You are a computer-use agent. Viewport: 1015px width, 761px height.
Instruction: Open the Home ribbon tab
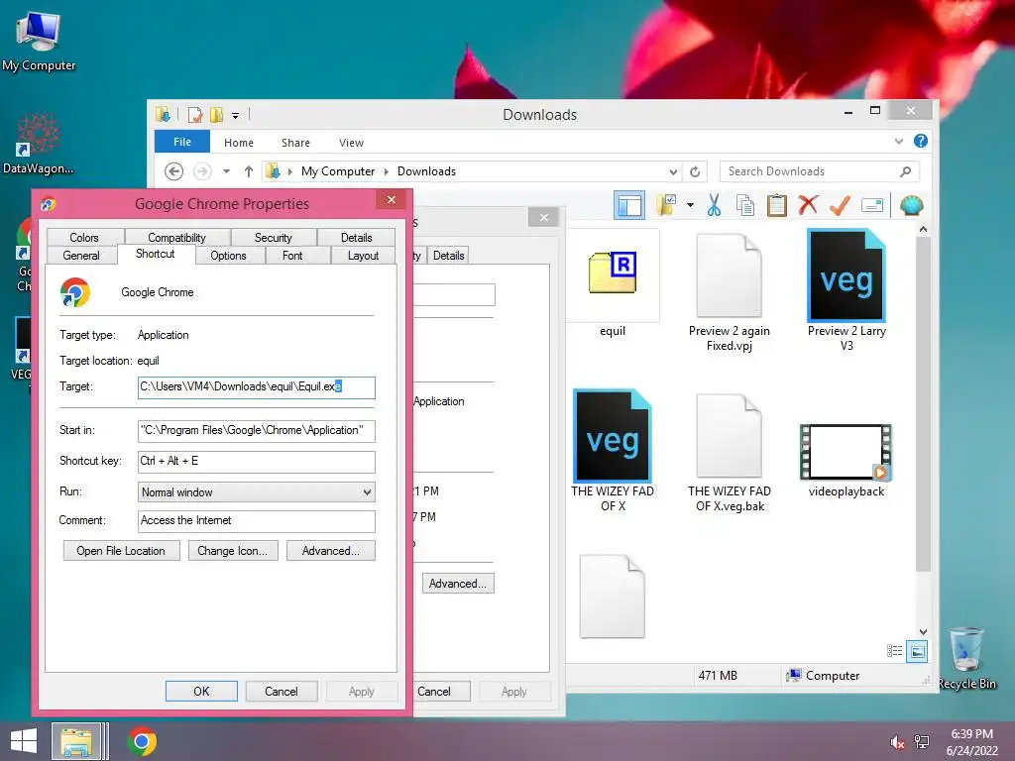(x=238, y=143)
